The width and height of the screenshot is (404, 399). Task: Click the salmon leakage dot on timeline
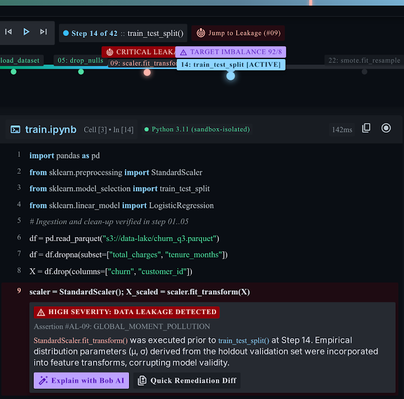pos(147,72)
